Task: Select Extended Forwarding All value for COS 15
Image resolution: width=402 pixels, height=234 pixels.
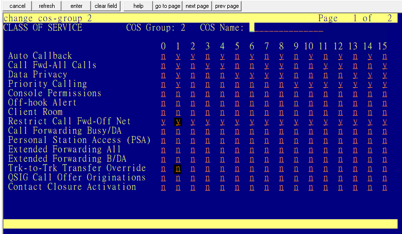Action: tap(385, 150)
